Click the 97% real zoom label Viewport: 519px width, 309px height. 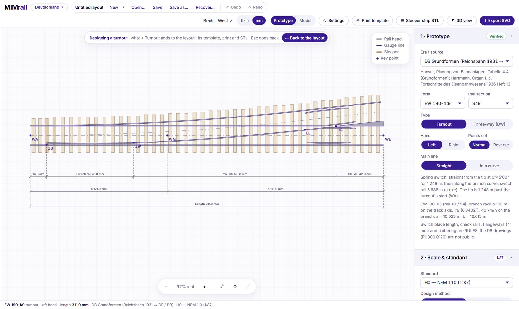pyautogui.click(x=185, y=287)
